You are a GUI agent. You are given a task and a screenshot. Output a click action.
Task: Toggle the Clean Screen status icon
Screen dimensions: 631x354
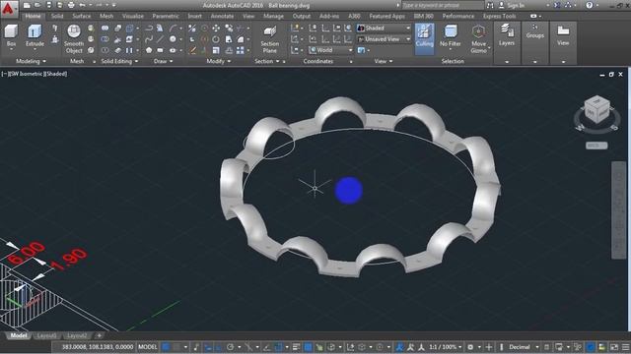point(614,347)
